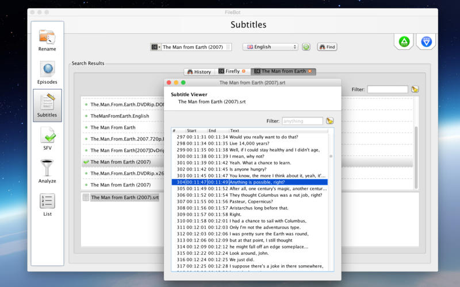Click the Find button
460x287 pixels.
coord(327,47)
